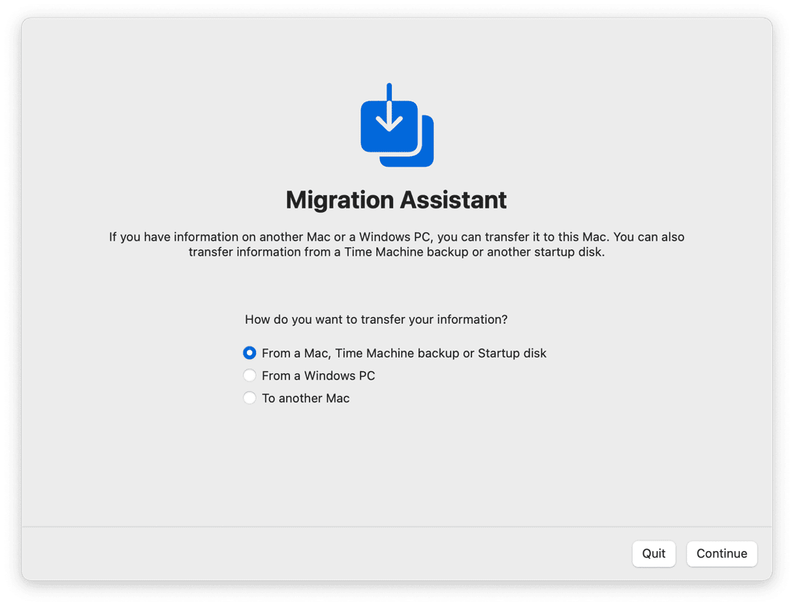Click the first line of the description paragraph
Viewport: 794px width, 606px height.
[x=396, y=236]
